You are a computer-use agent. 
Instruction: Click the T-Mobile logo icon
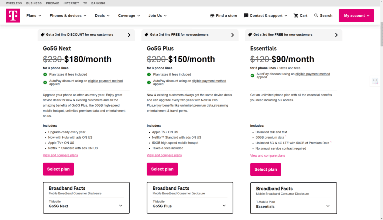[x=13, y=15]
